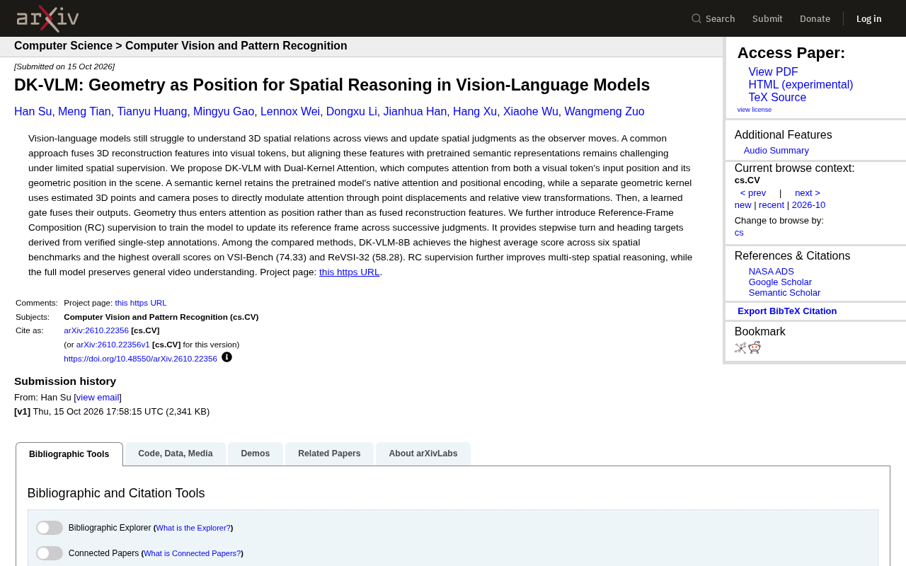Open author Xiaohe Wu's page
Image resolution: width=906 pixels, height=566 pixels.
[531, 112]
